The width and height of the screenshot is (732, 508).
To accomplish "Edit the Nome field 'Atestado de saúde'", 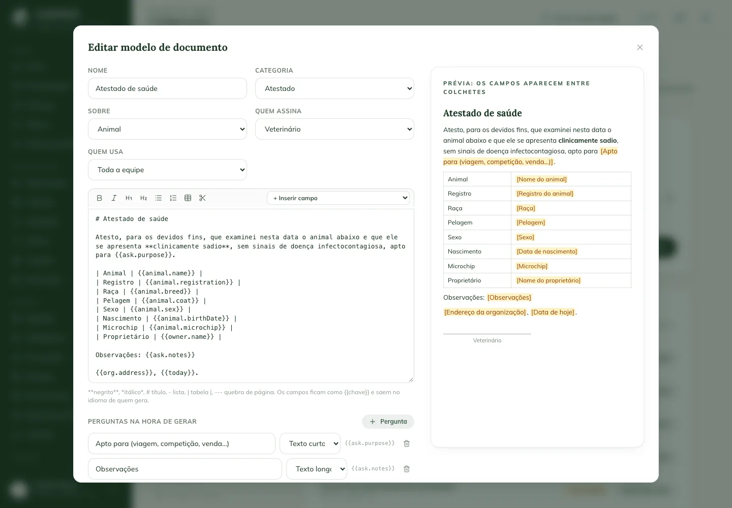I will coord(167,88).
